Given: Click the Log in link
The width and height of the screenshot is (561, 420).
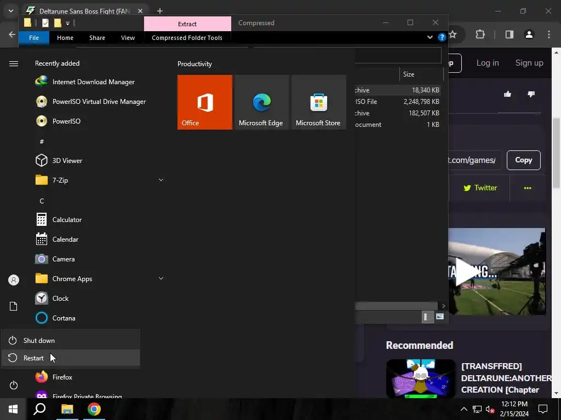Looking at the screenshot, I should [487, 63].
